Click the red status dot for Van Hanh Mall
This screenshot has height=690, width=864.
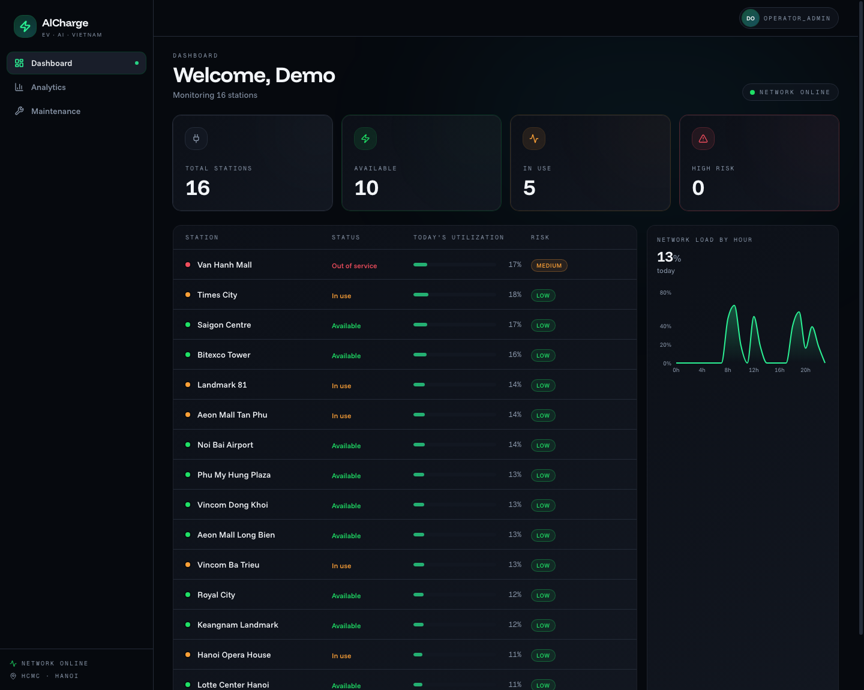click(x=188, y=265)
